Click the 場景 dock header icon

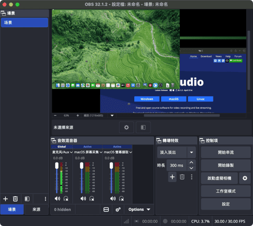click(3, 13)
